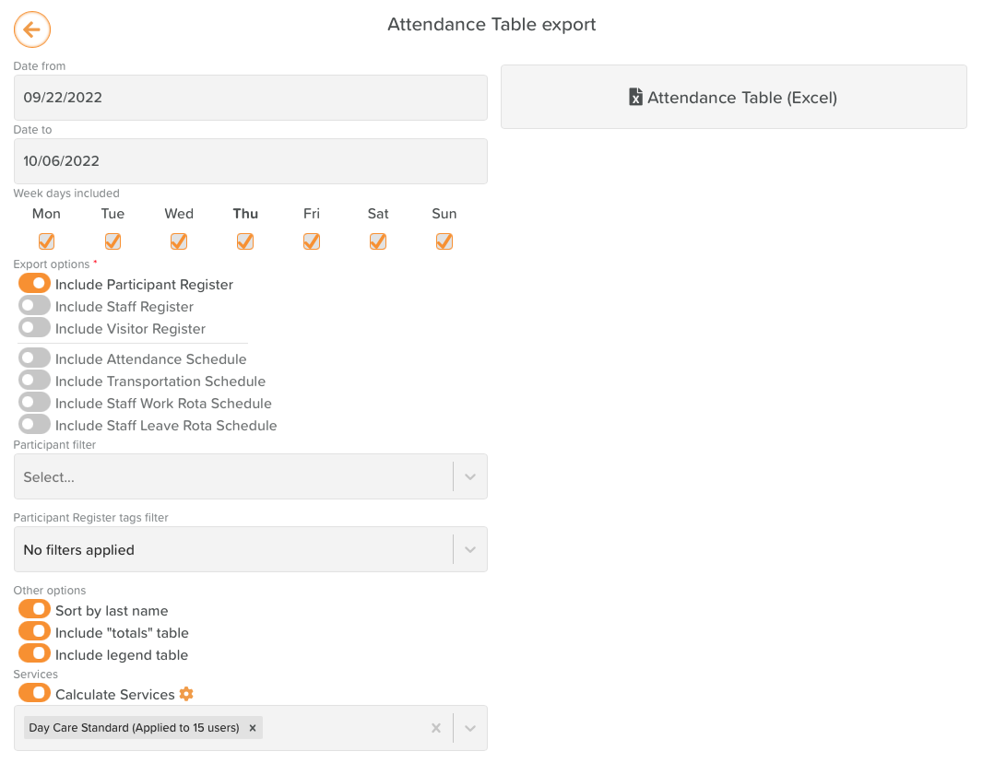The height and width of the screenshot is (763, 983).
Task: Disable Include Participant Register toggle
Action: click(34, 284)
